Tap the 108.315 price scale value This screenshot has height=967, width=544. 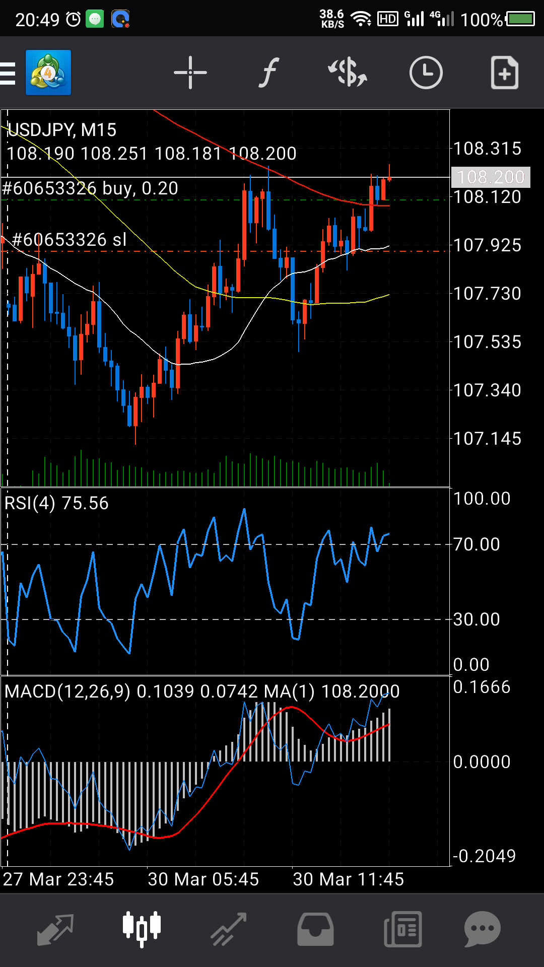[487, 149]
